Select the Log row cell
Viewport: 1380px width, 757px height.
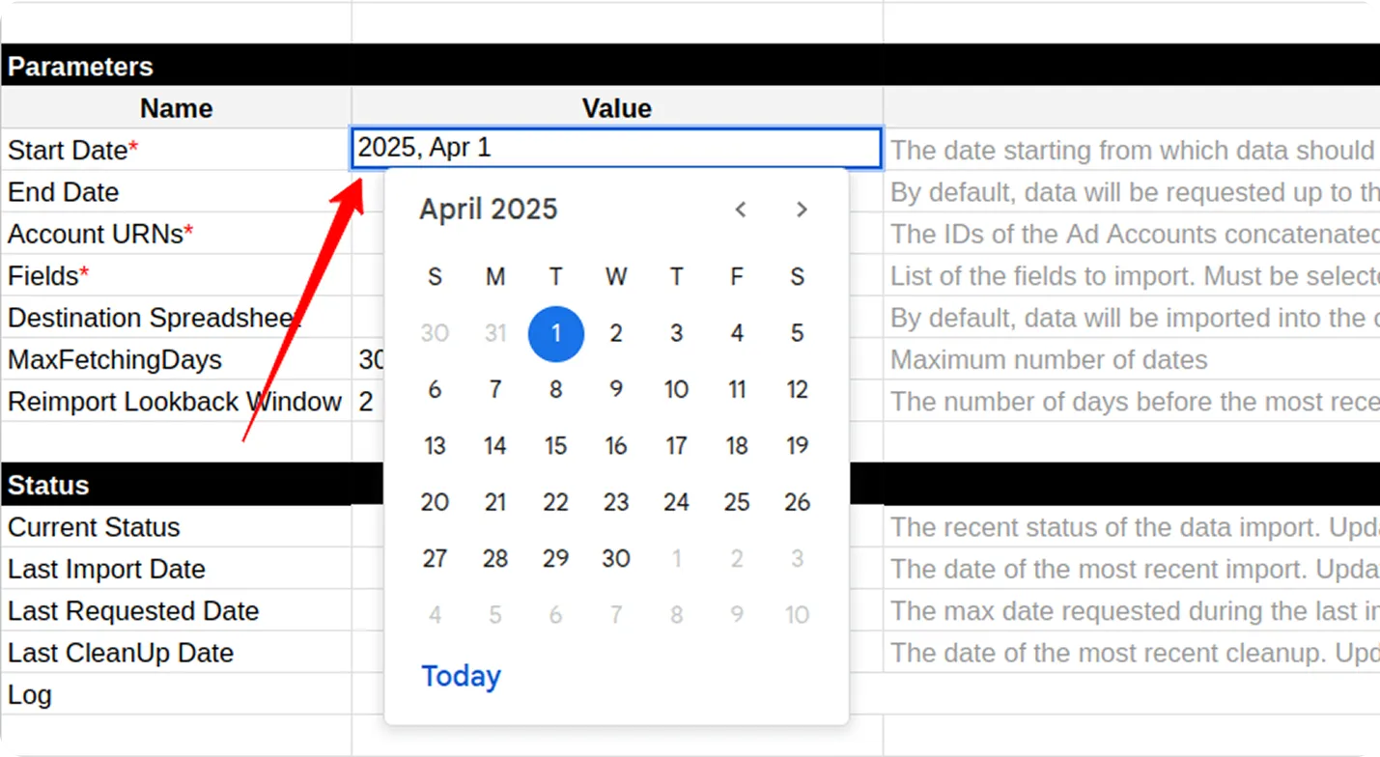177,695
